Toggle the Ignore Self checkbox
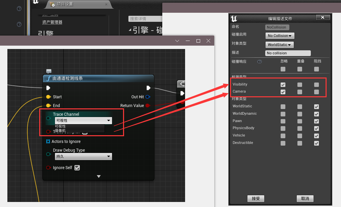 77,168
